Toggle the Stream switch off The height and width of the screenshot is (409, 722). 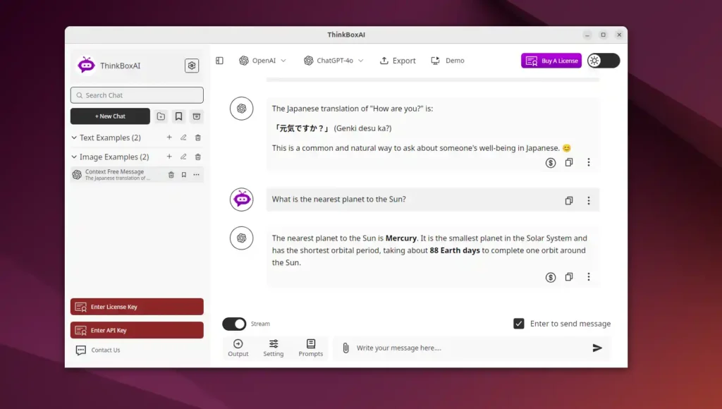(233, 324)
